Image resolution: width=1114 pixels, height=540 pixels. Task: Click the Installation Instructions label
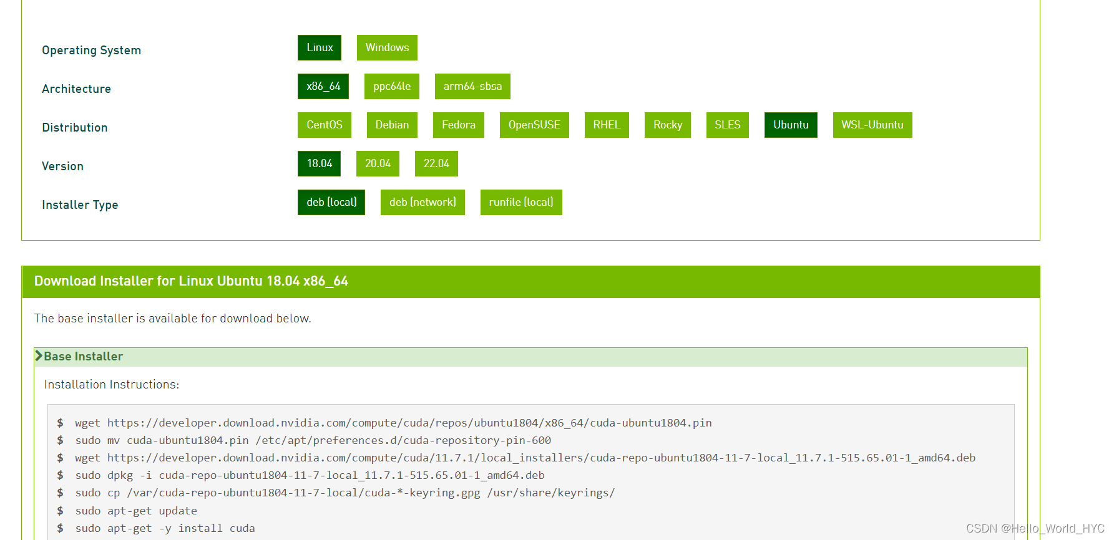pos(112,385)
